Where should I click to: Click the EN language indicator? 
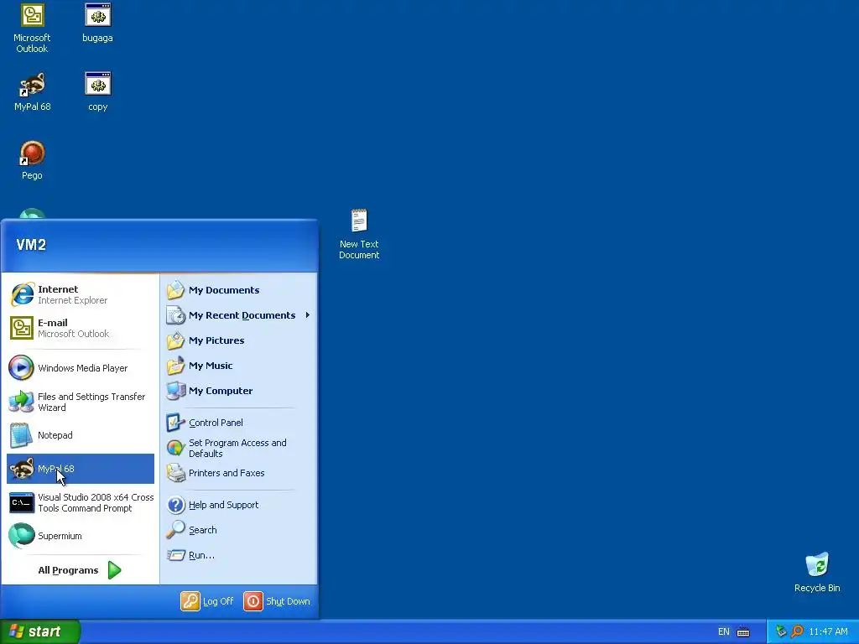click(x=724, y=632)
